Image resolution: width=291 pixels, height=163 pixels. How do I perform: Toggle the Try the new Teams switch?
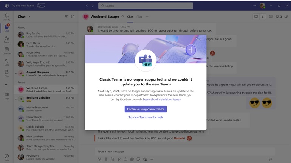pyautogui.click(x=41, y=5)
